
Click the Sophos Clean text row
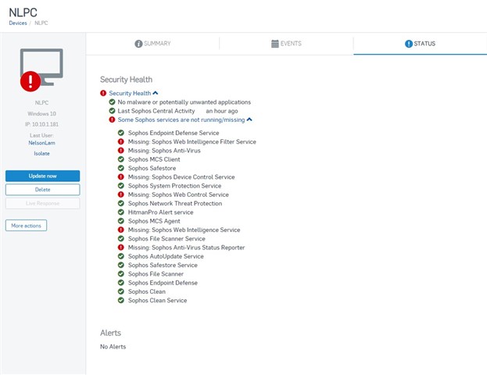(x=147, y=292)
